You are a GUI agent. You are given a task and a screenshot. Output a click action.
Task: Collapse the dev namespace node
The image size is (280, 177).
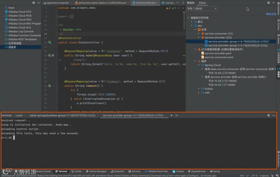tap(192, 25)
